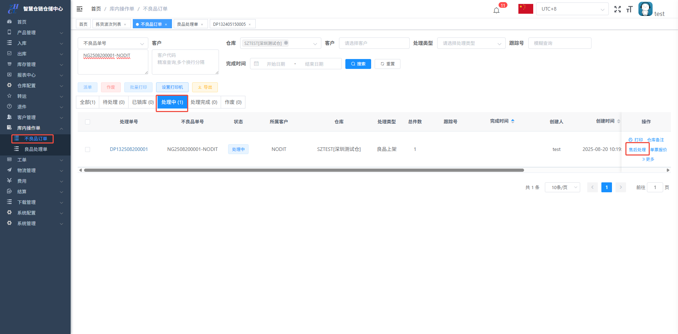The image size is (678, 334).
Task: Open 良品处理单 in sidebar
Action: coord(36,149)
